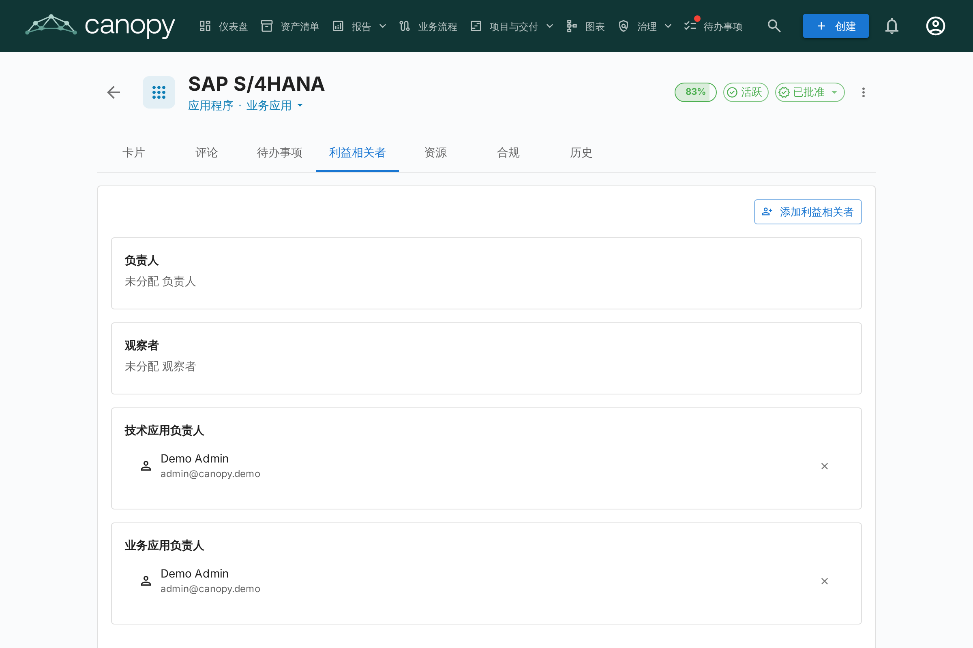Go back with the left arrow

pyautogui.click(x=114, y=92)
